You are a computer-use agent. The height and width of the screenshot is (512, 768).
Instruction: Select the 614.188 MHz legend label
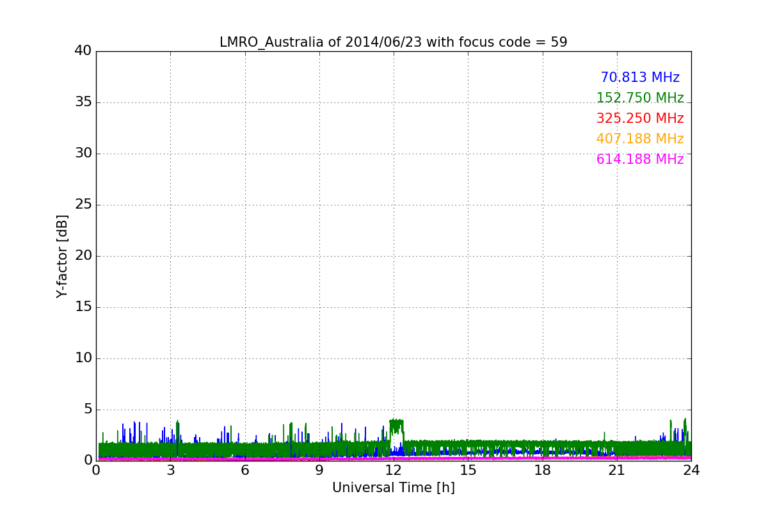pyautogui.click(x=640, y=159)
